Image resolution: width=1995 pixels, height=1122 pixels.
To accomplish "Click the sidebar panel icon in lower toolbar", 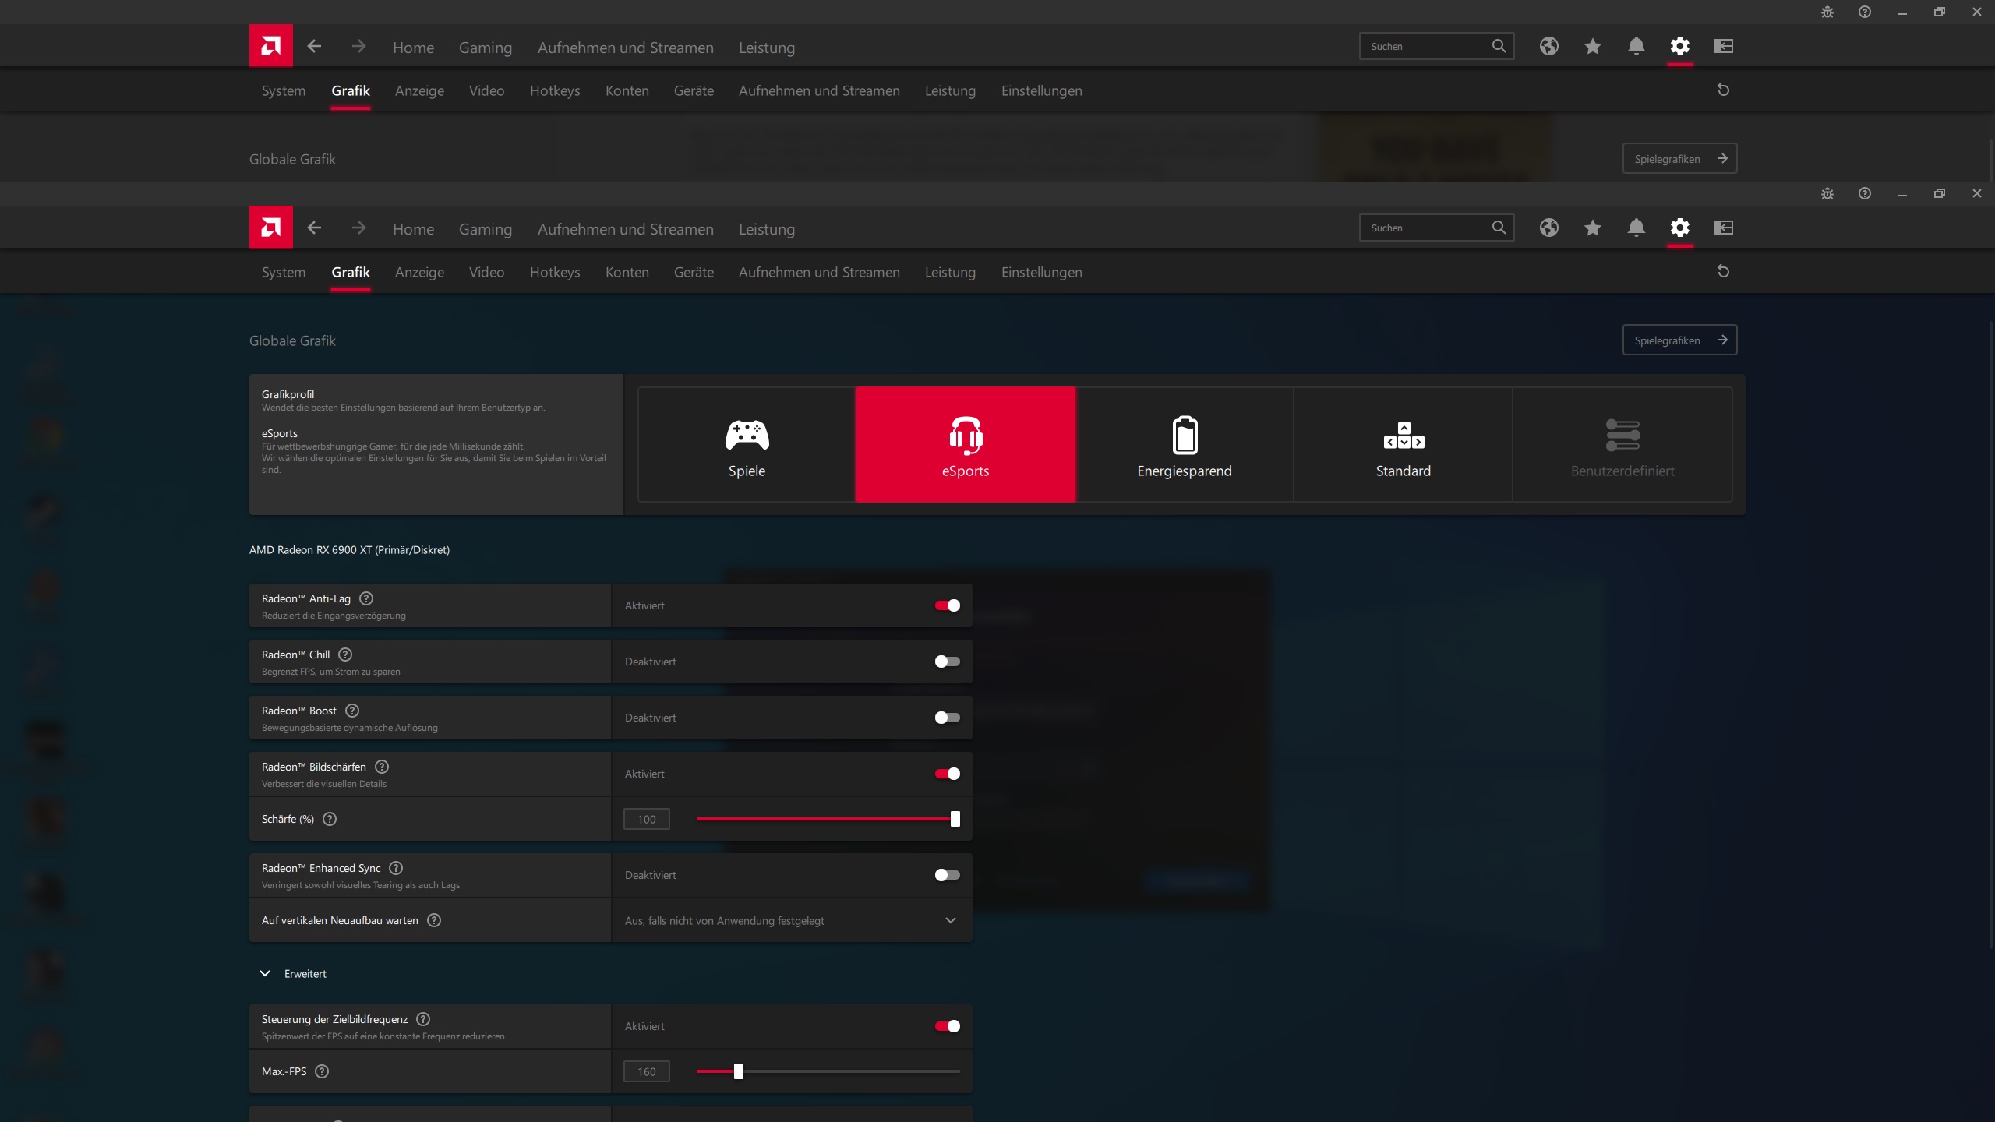I will coord(1723,228).
